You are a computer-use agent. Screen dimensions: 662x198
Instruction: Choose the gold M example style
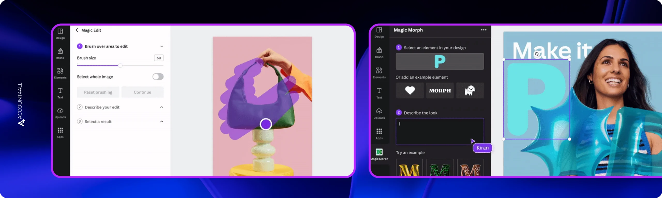click(x=409, y=168)
